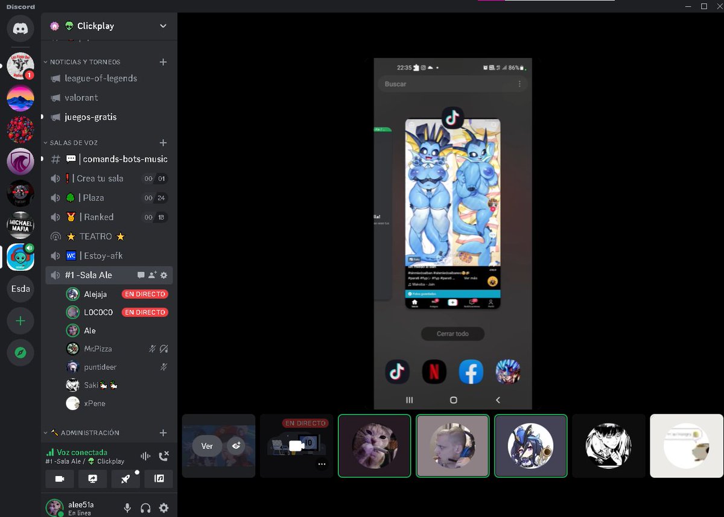724x517 pixels.
Task: Focus the shared phone screen stream
Action: (x=453, y=234)
